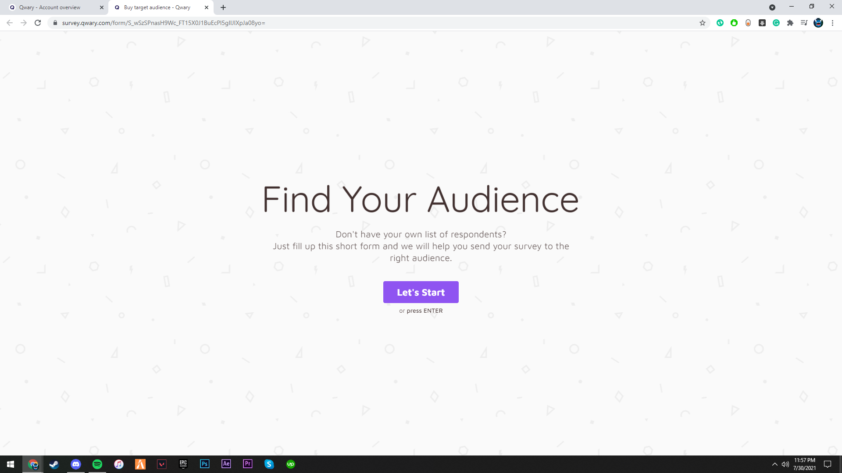This screenshot has width=842, height=473.
Task: Open Discord from the taskbar
Action: (76, 464)
